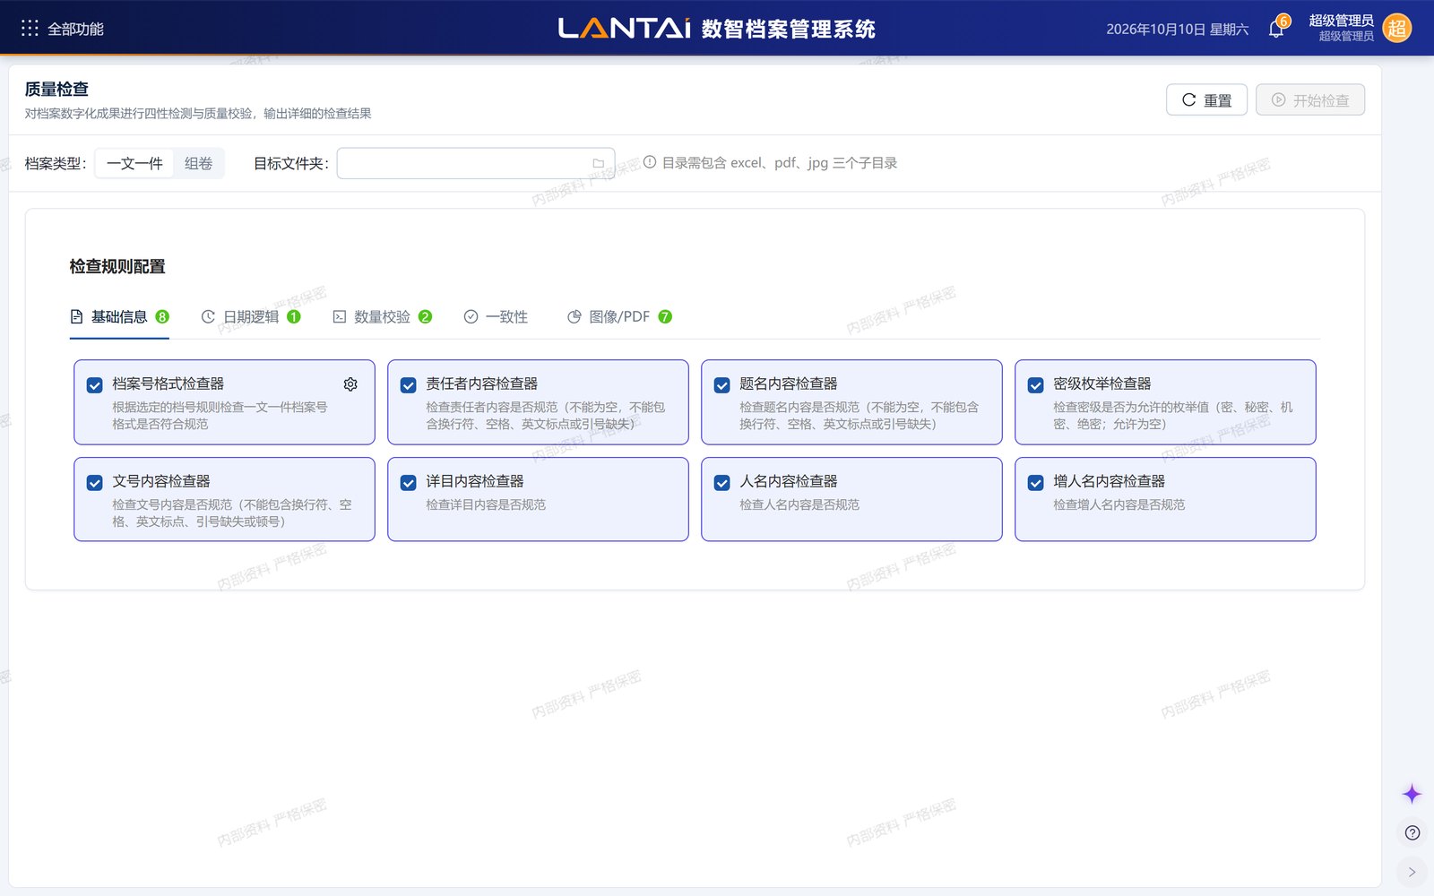Expand the side panel chevron arrow
The image size is (1434, 896).
[1412, 872]
